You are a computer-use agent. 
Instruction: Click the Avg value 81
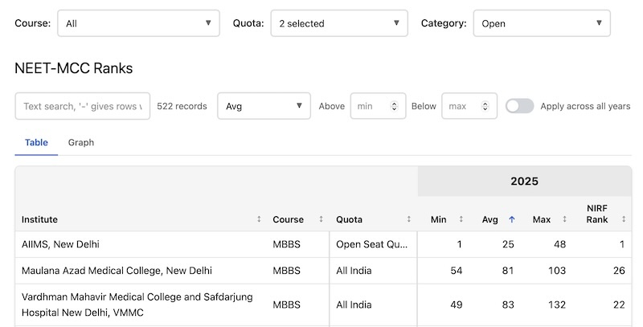508,271
